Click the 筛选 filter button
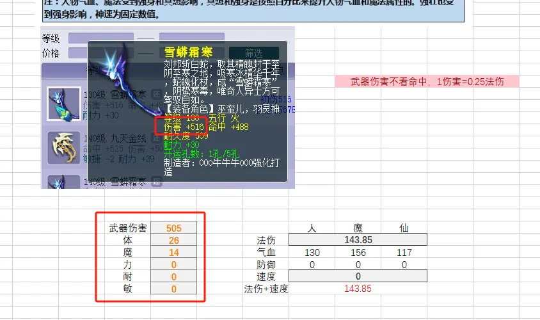This screenshot has width=540, height=320. click(x=253, y=52)
